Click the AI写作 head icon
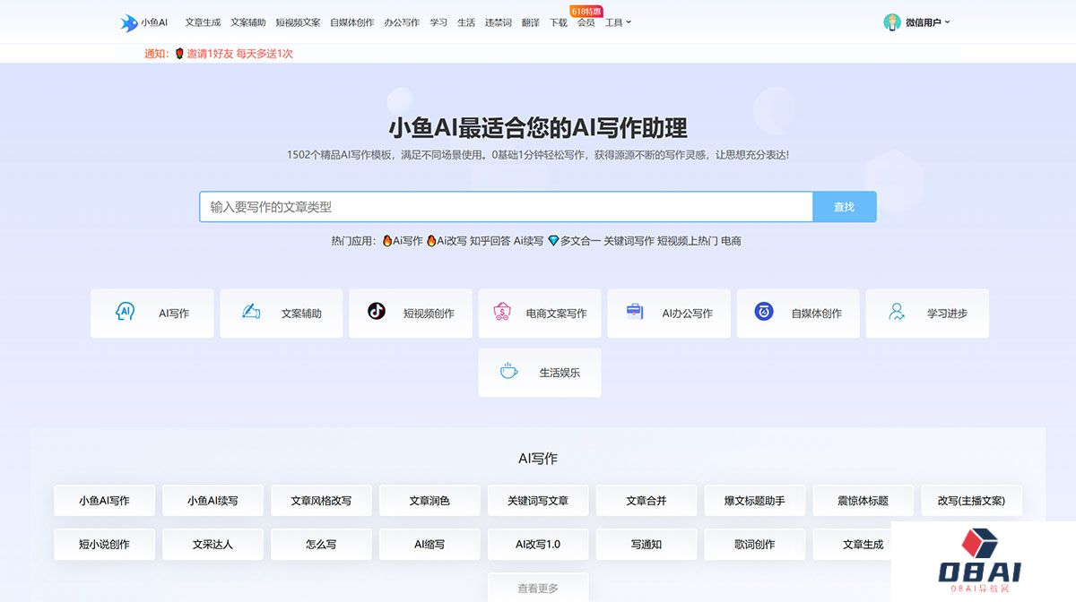Viewport: 1076px width, 602px height. pos(125,313)
